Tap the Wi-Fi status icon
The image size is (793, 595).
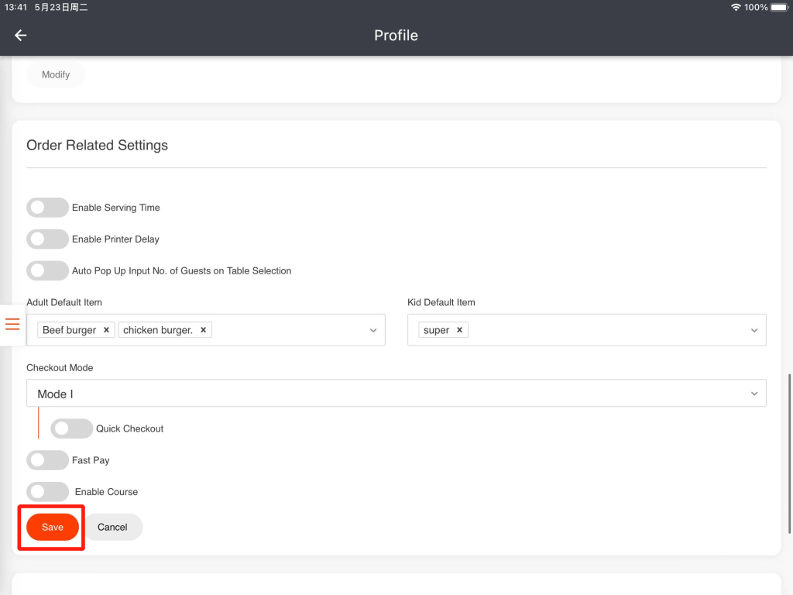pos(735,7)
